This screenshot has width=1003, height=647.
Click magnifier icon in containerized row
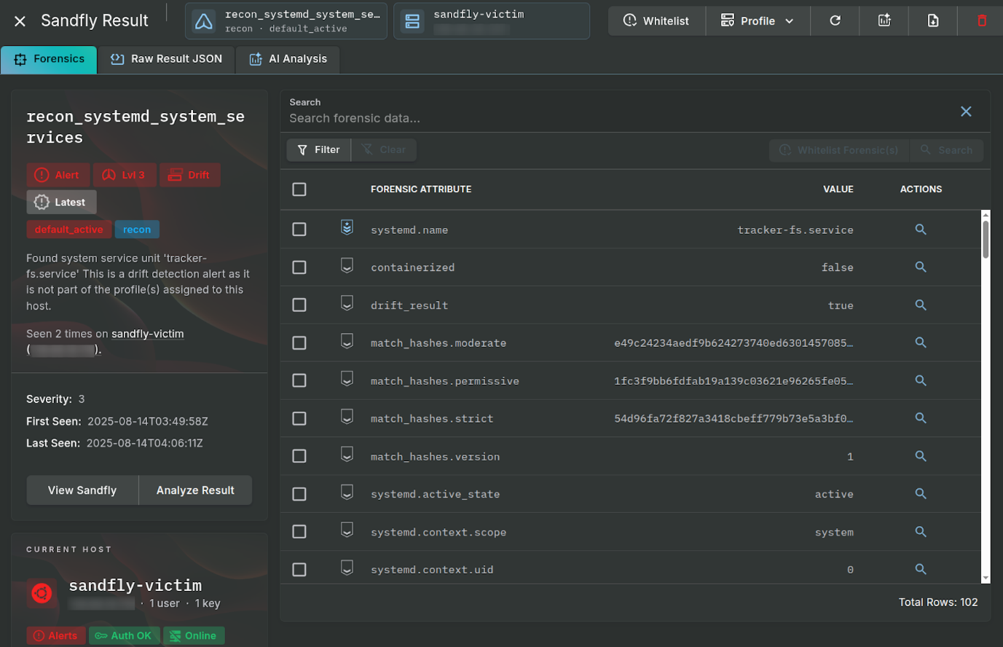pyautogui.click(x=921, y=267)
